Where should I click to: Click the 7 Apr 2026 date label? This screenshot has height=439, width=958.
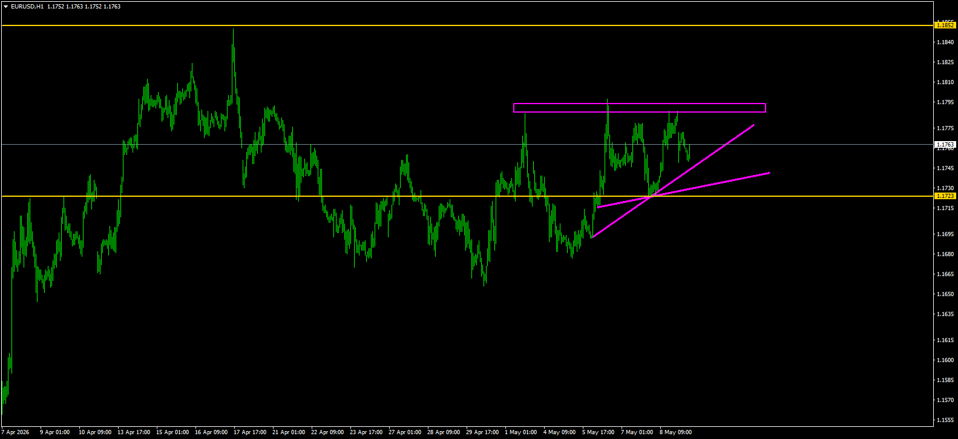[15, 432]
